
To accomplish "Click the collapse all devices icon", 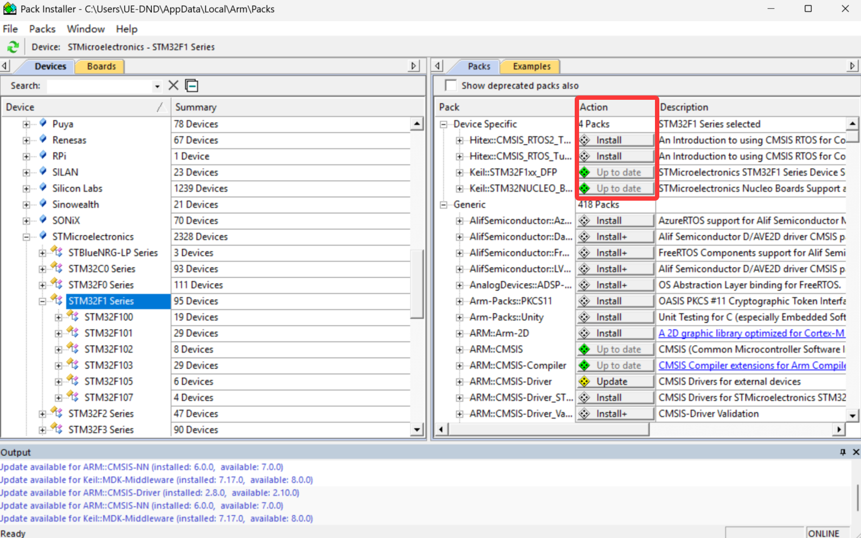I will [x=192, y=85].
